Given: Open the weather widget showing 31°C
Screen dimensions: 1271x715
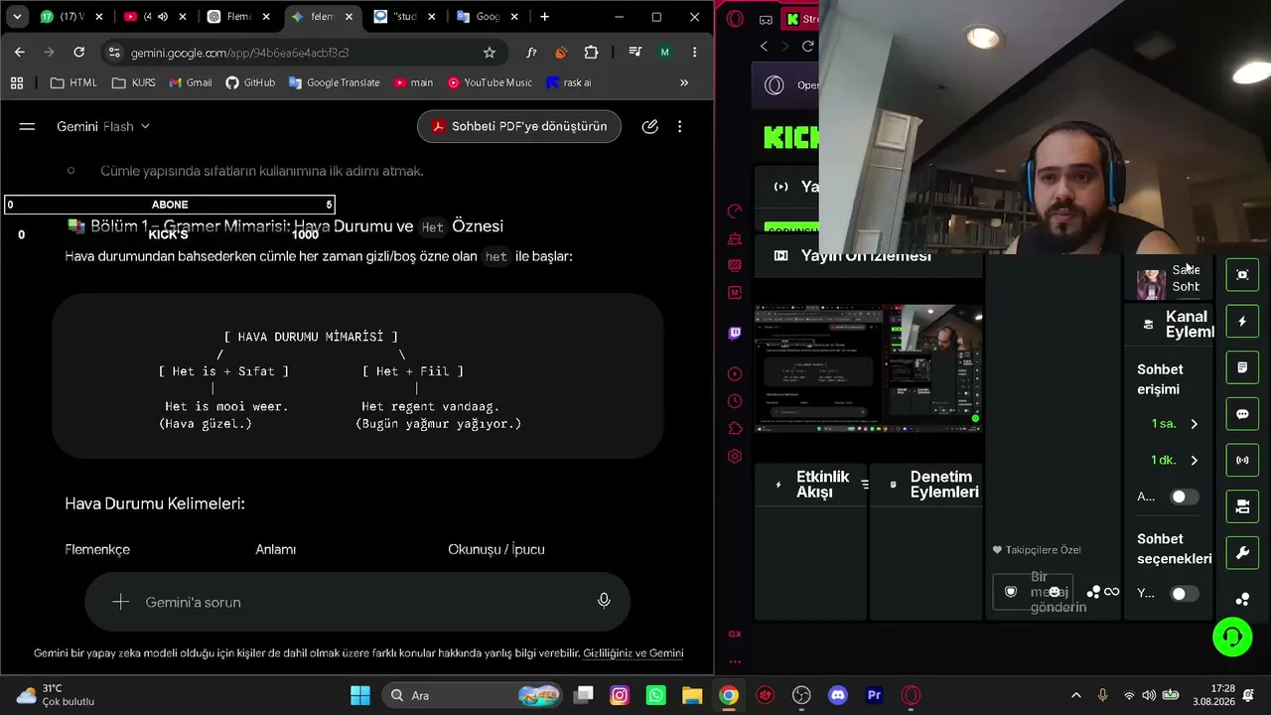Looking at the screenshot, I should coord(56,695).
